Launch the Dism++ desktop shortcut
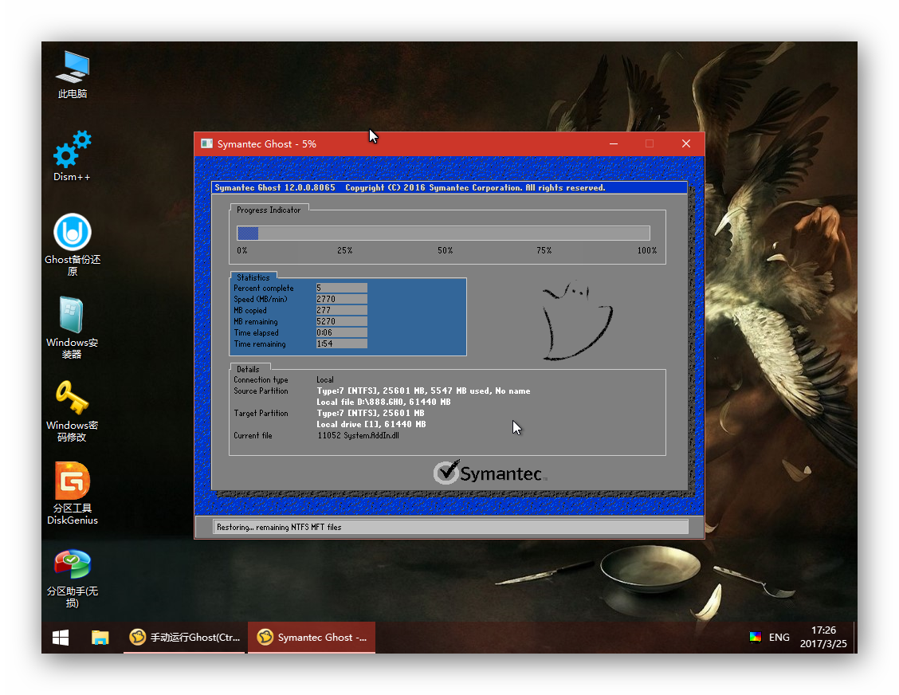This screenshot has height=695, width=899. coord(73,156)
